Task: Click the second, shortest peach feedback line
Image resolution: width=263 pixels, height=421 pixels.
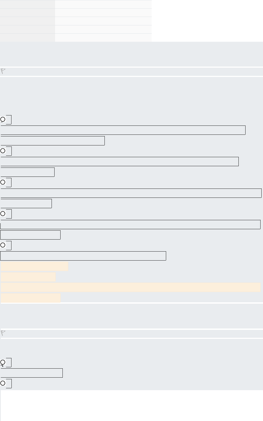Action: 28,277
